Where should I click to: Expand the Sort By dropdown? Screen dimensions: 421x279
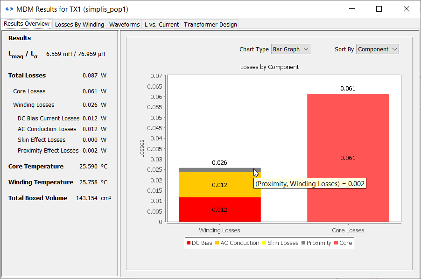377,49
